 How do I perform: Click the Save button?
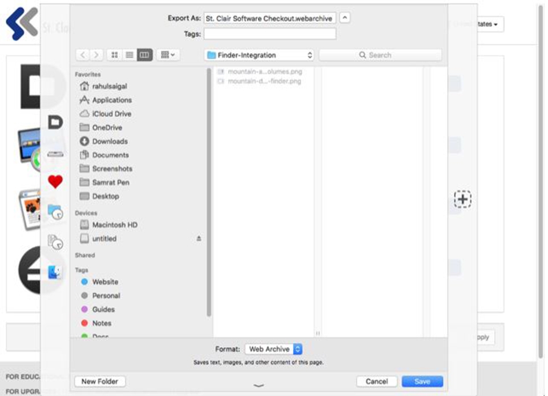(422, 381)
